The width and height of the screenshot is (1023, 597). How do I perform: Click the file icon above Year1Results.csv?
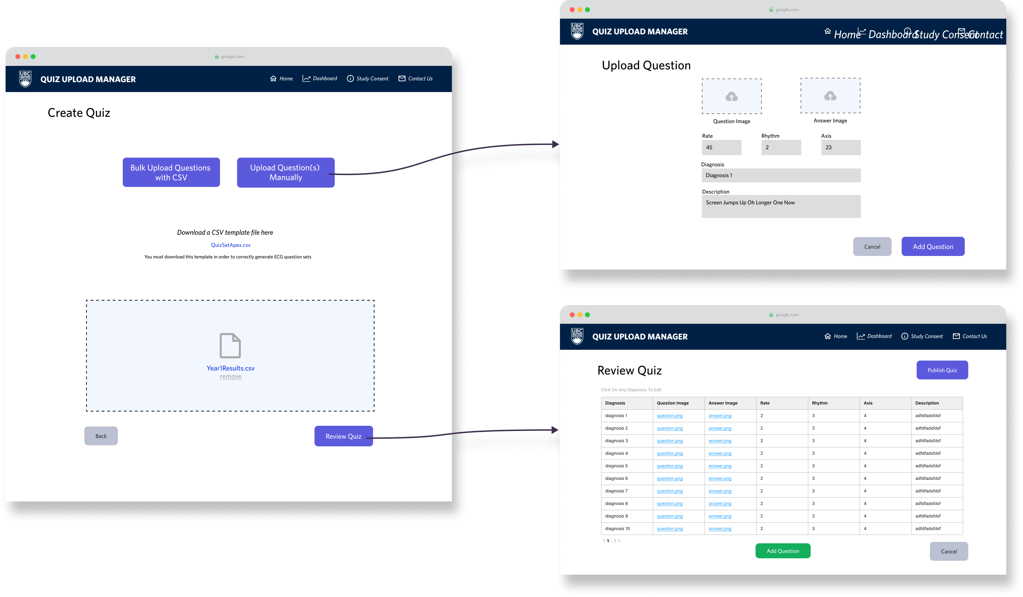[230, 346]
